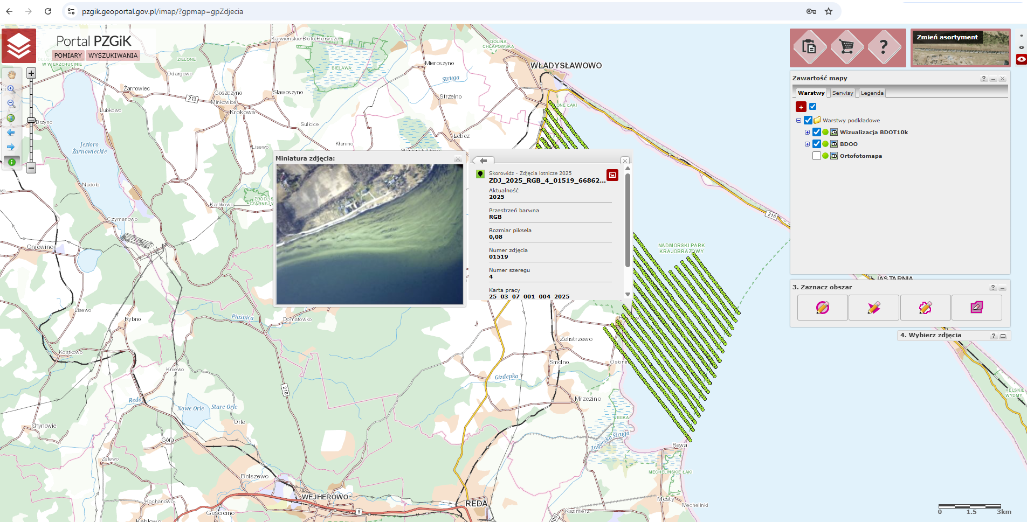Expand the Wizualizacja BDOT10k layer tree

[x=807, y=132]
